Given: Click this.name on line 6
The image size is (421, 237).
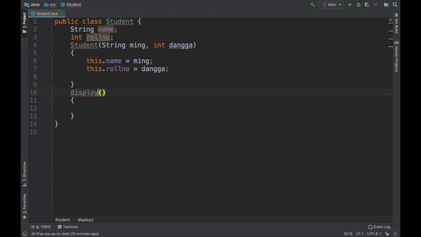Looking at the screenshot, I should click(x=104, y=61).
